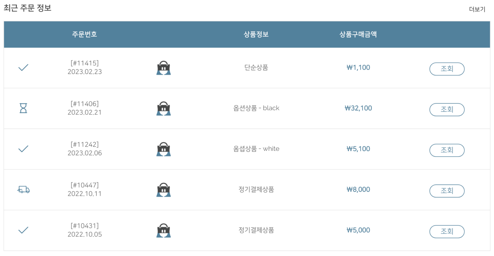Click the 옵션상품 - black product thumbnail

pyautogui.click(x=163, y=108)
